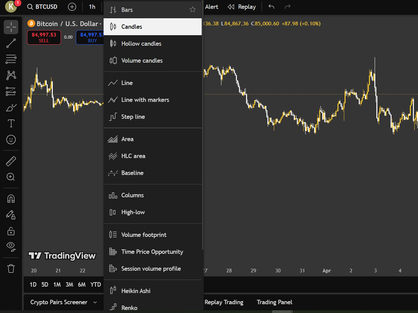This screenshot has height=313, width=418.
Task: Switch to the Trading Panel tab
Action: coord(274,302)
